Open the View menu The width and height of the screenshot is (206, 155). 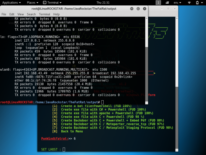21,14
